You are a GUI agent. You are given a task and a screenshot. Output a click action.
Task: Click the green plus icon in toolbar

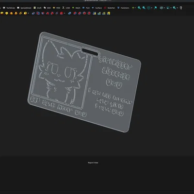pyautogui.click(x=133, y=8)
